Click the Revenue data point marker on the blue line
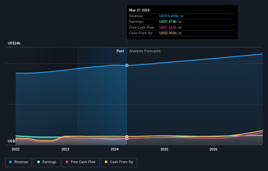 (x=127, y=65)
